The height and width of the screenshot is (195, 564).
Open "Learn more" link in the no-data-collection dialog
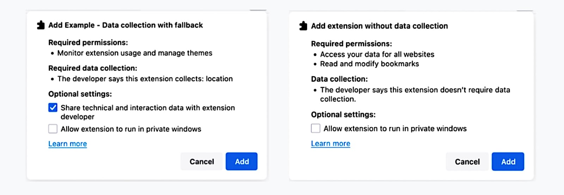coord(330,144)
